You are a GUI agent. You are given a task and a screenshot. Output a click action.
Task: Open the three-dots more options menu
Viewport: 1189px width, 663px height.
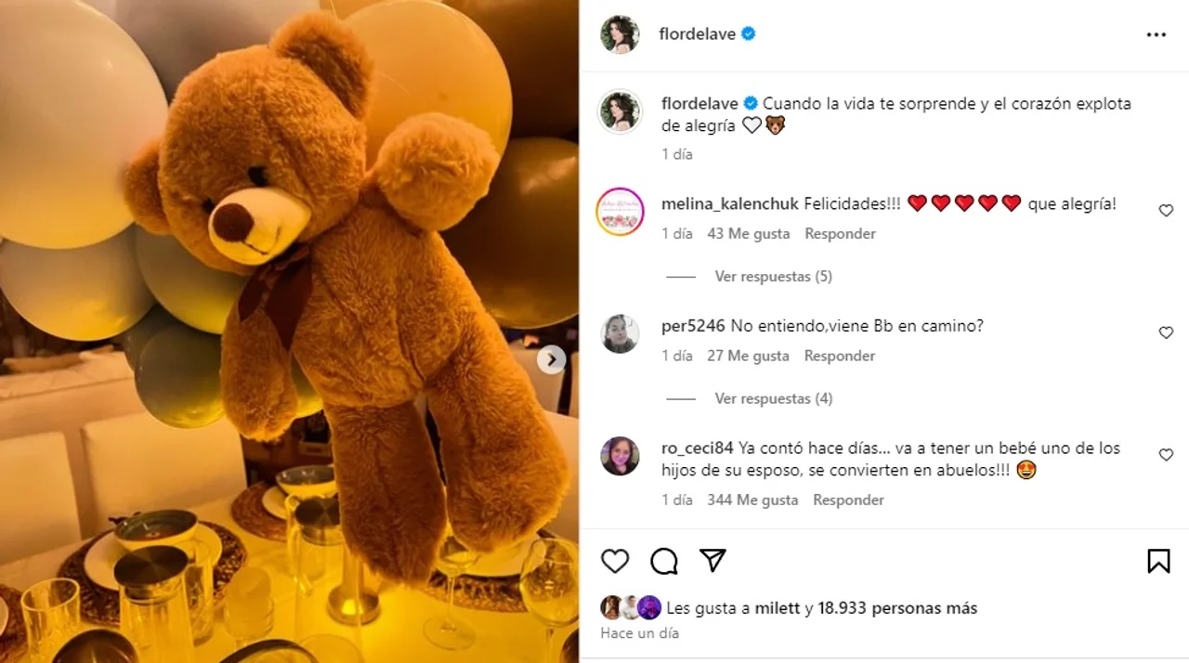[x=1156, y=34]
